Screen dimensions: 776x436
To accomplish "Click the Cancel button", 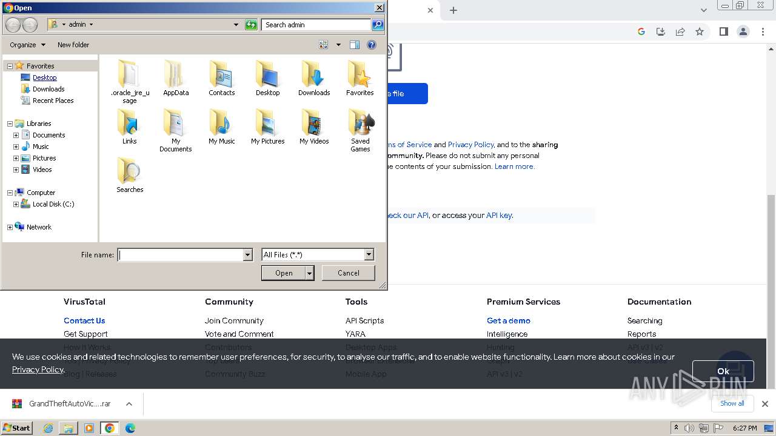I will click(x=349, y=273).
